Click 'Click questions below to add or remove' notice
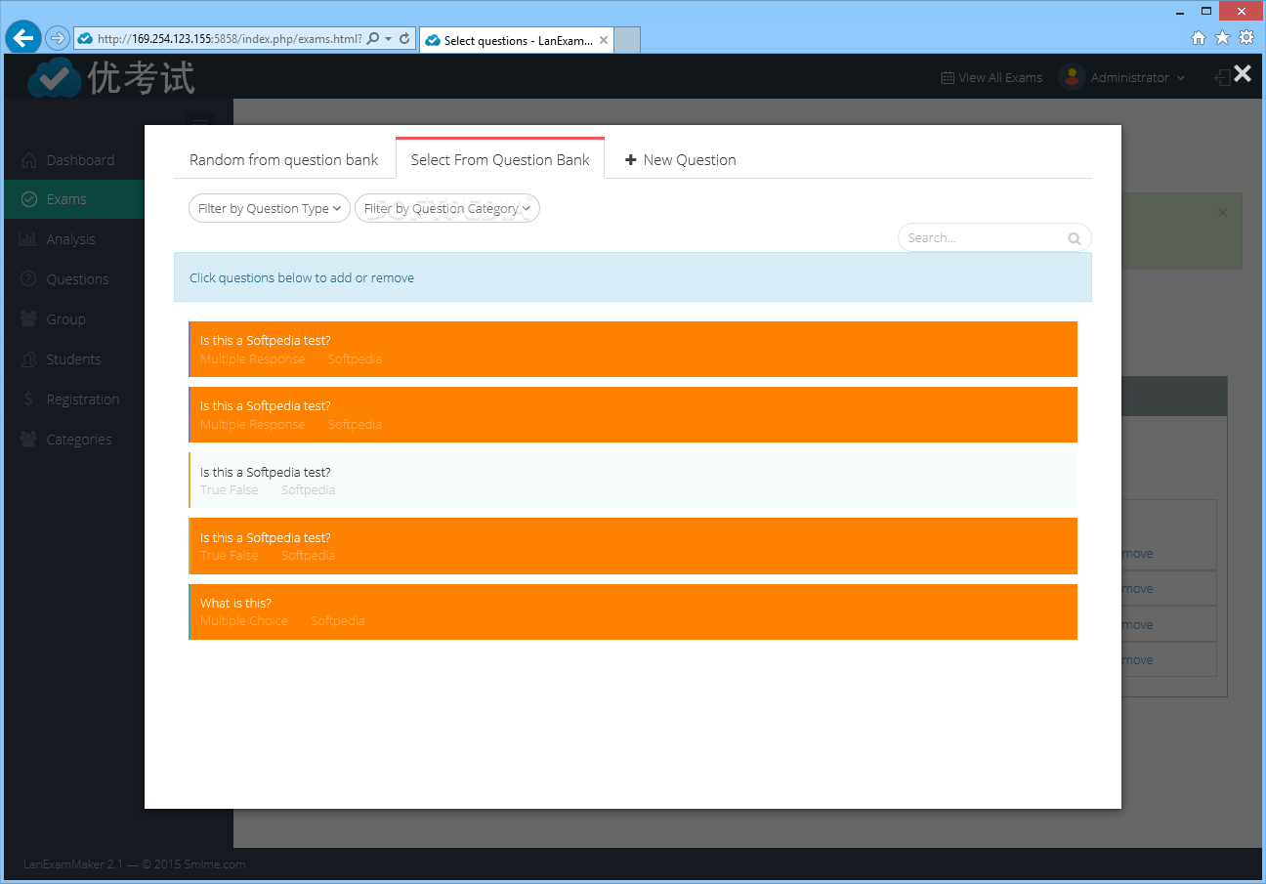The height and width of the screenshot is (884, 1266). click(x=633, y=277)
